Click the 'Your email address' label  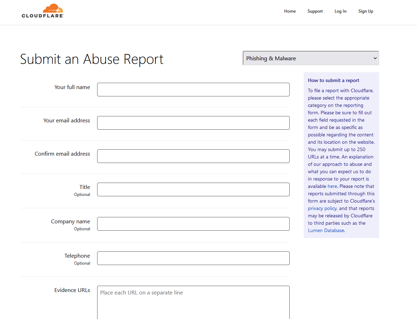[x=67, y=121]
